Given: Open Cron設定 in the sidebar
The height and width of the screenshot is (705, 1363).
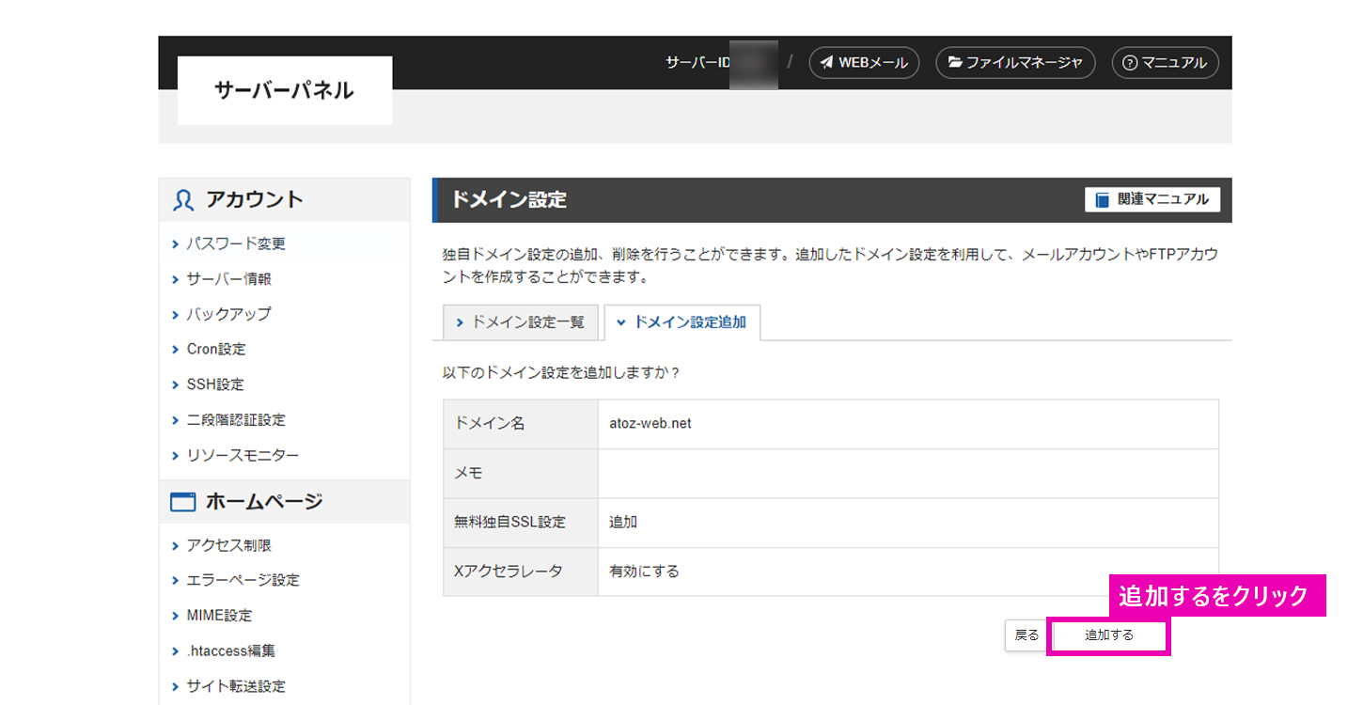Looking at the screenshot, I should [x=216, y=349].
